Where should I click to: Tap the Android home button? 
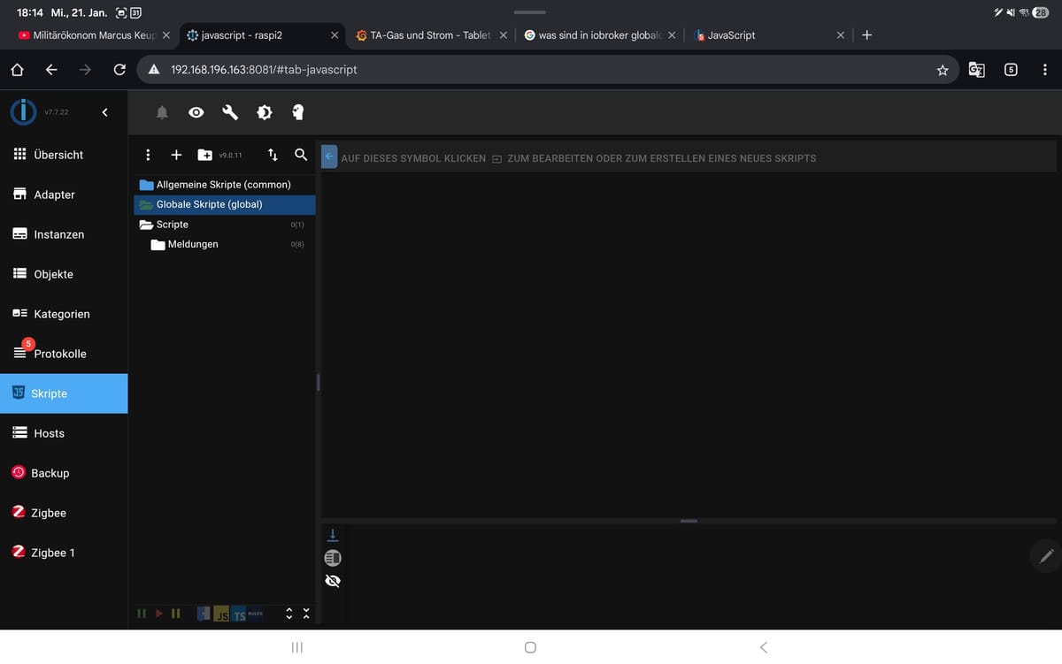click(x=530, y=647)
